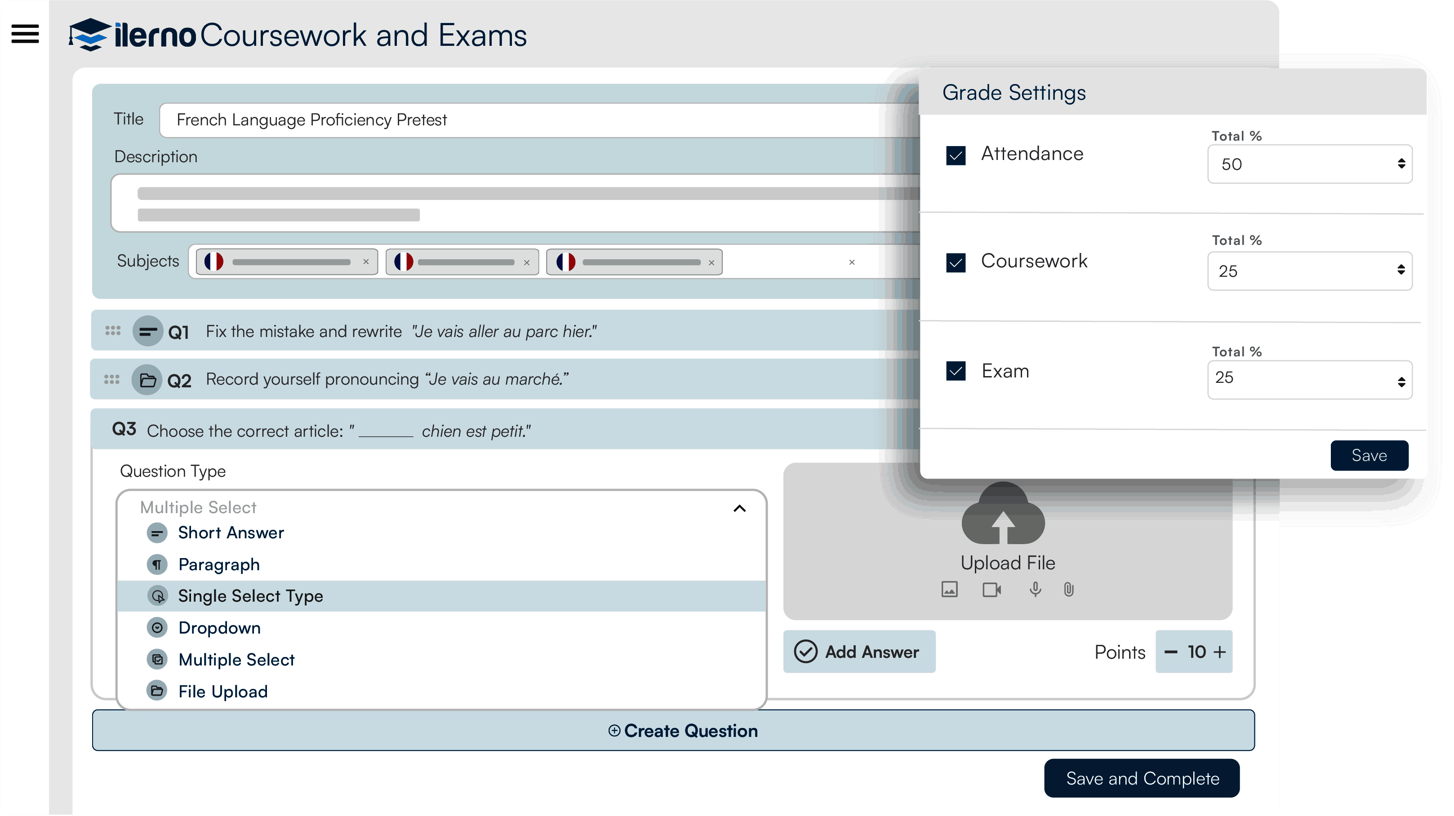Open Coursework Total % spinner

coord(1401,270)
